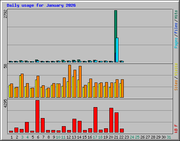180x141 pixels.
Task: Click day label 1 on the x-axis
Action: coord(12,137)
